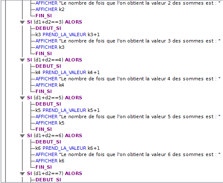
Task: Select the line k3 PREND_LA_VALEUR k3+1
Action: (67, 34)
